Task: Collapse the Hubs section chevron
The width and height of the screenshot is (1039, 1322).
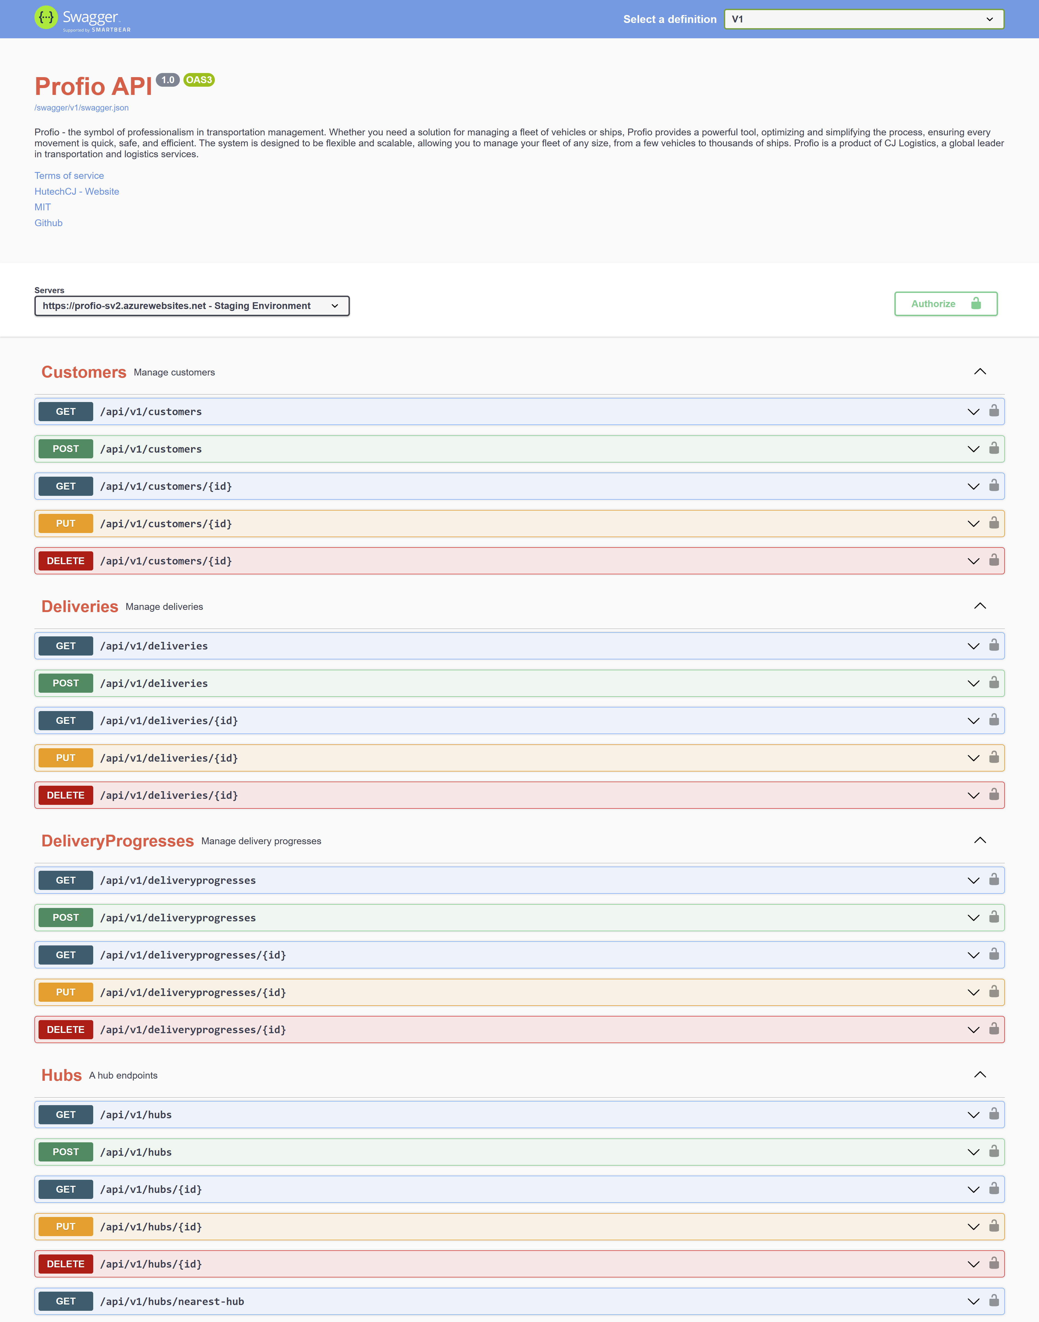Action: pos(979,1075)
